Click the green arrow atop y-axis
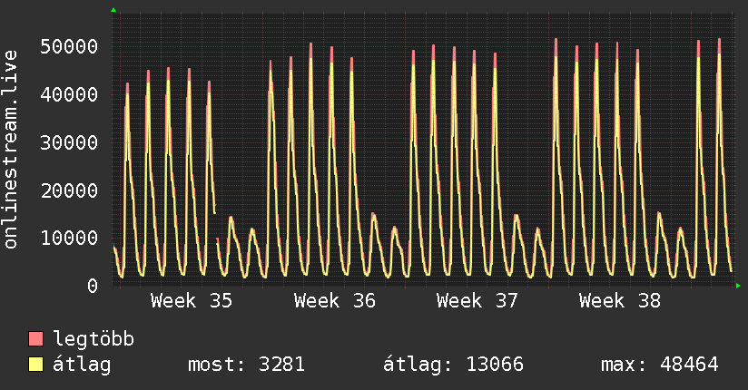This screenshot has width=748, height=390. [x=113, y=10]
